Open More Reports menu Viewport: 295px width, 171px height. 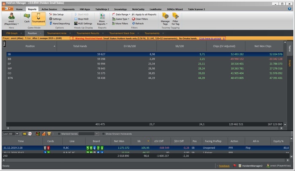coord(102,19)
